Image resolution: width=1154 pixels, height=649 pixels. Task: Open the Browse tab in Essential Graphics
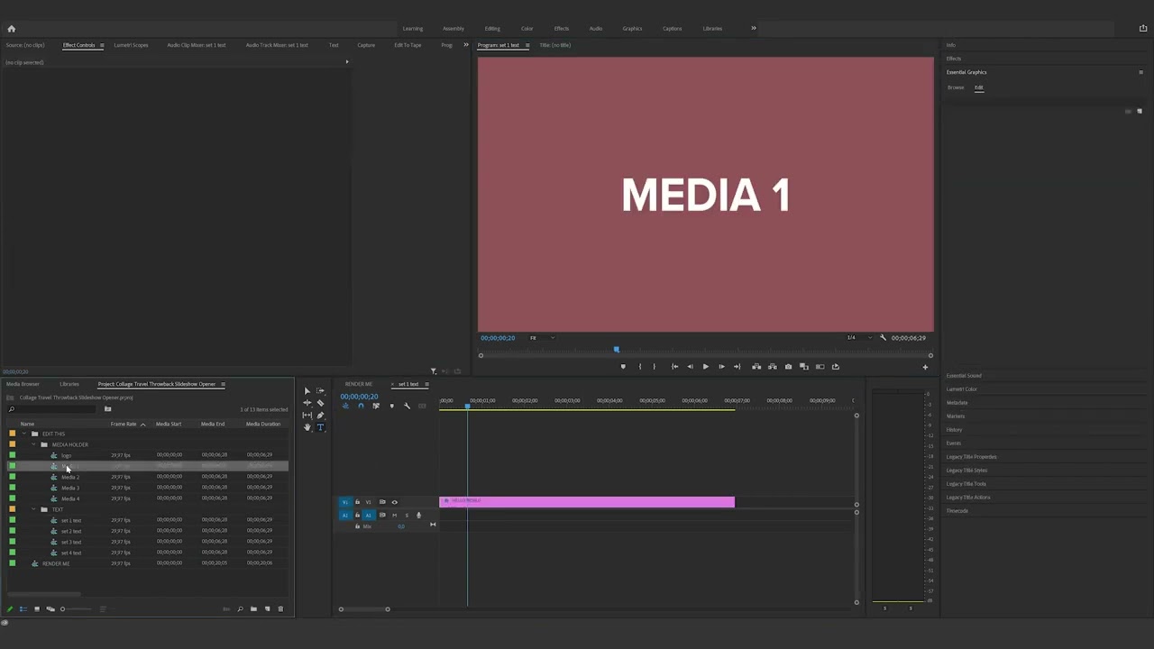click(x=956, y=87)
